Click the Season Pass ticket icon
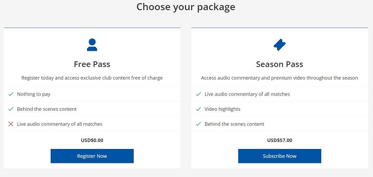Image resolution: width=373 pixels, height=177 pixels. point(279,44)
